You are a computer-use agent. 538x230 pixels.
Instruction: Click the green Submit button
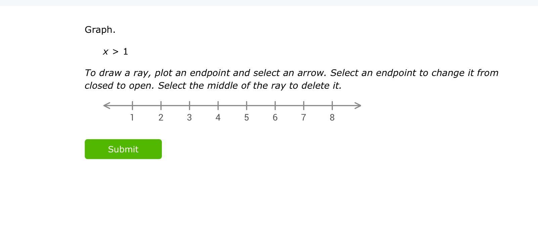tap(123, 149)
